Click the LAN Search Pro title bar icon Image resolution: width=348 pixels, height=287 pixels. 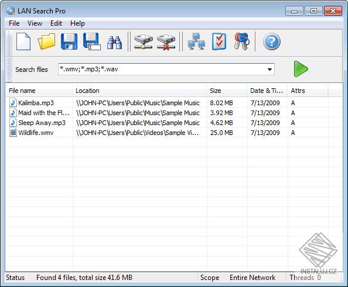11,11
